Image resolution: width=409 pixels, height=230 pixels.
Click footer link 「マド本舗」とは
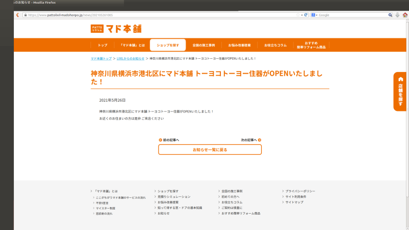pos(106,191)
